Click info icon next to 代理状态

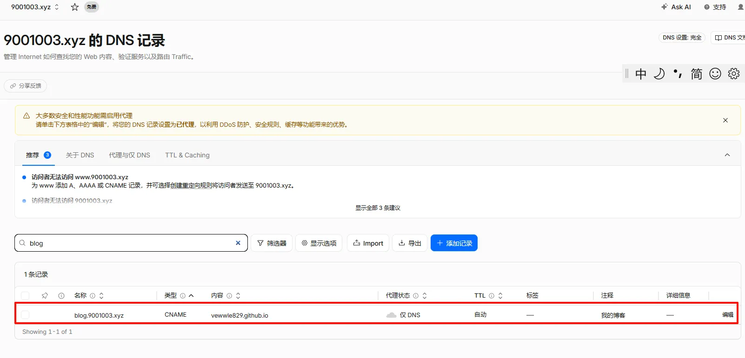coord(416,295)
